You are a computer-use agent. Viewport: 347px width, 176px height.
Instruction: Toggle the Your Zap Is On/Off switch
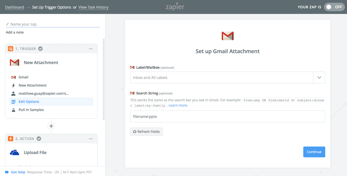coord(335,7)
